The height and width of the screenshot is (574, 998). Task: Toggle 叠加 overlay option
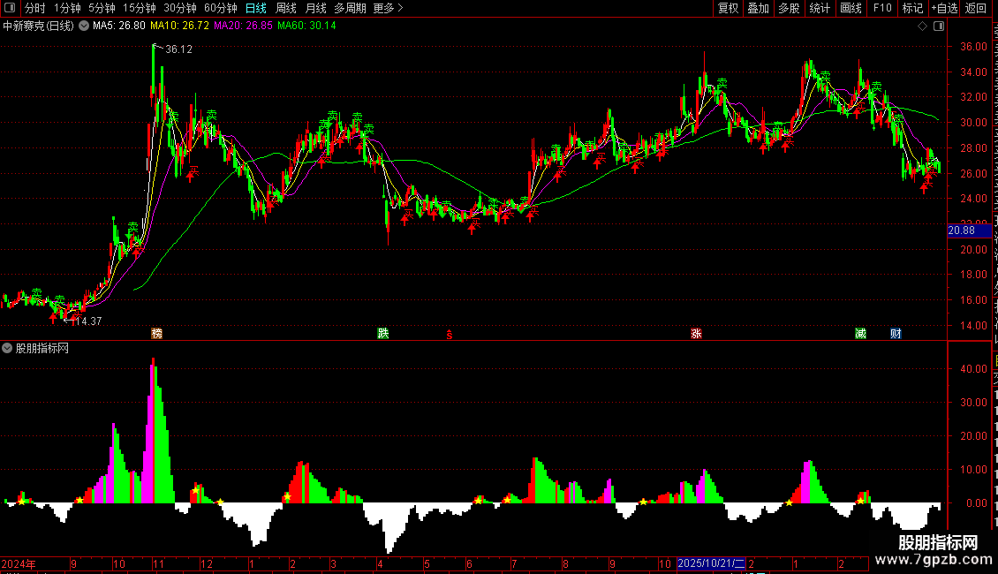click(758, 8)
